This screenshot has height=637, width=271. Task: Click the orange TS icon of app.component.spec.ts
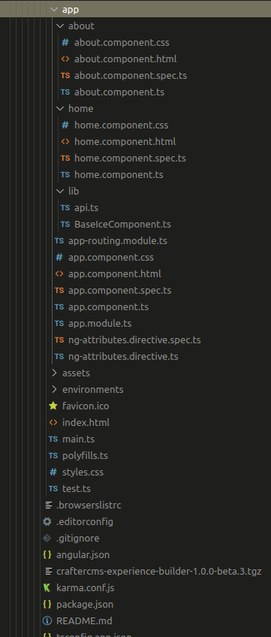[x=59, y=291]
